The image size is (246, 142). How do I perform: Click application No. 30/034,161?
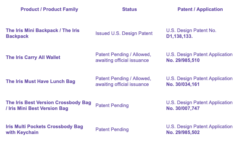[183, 84]
